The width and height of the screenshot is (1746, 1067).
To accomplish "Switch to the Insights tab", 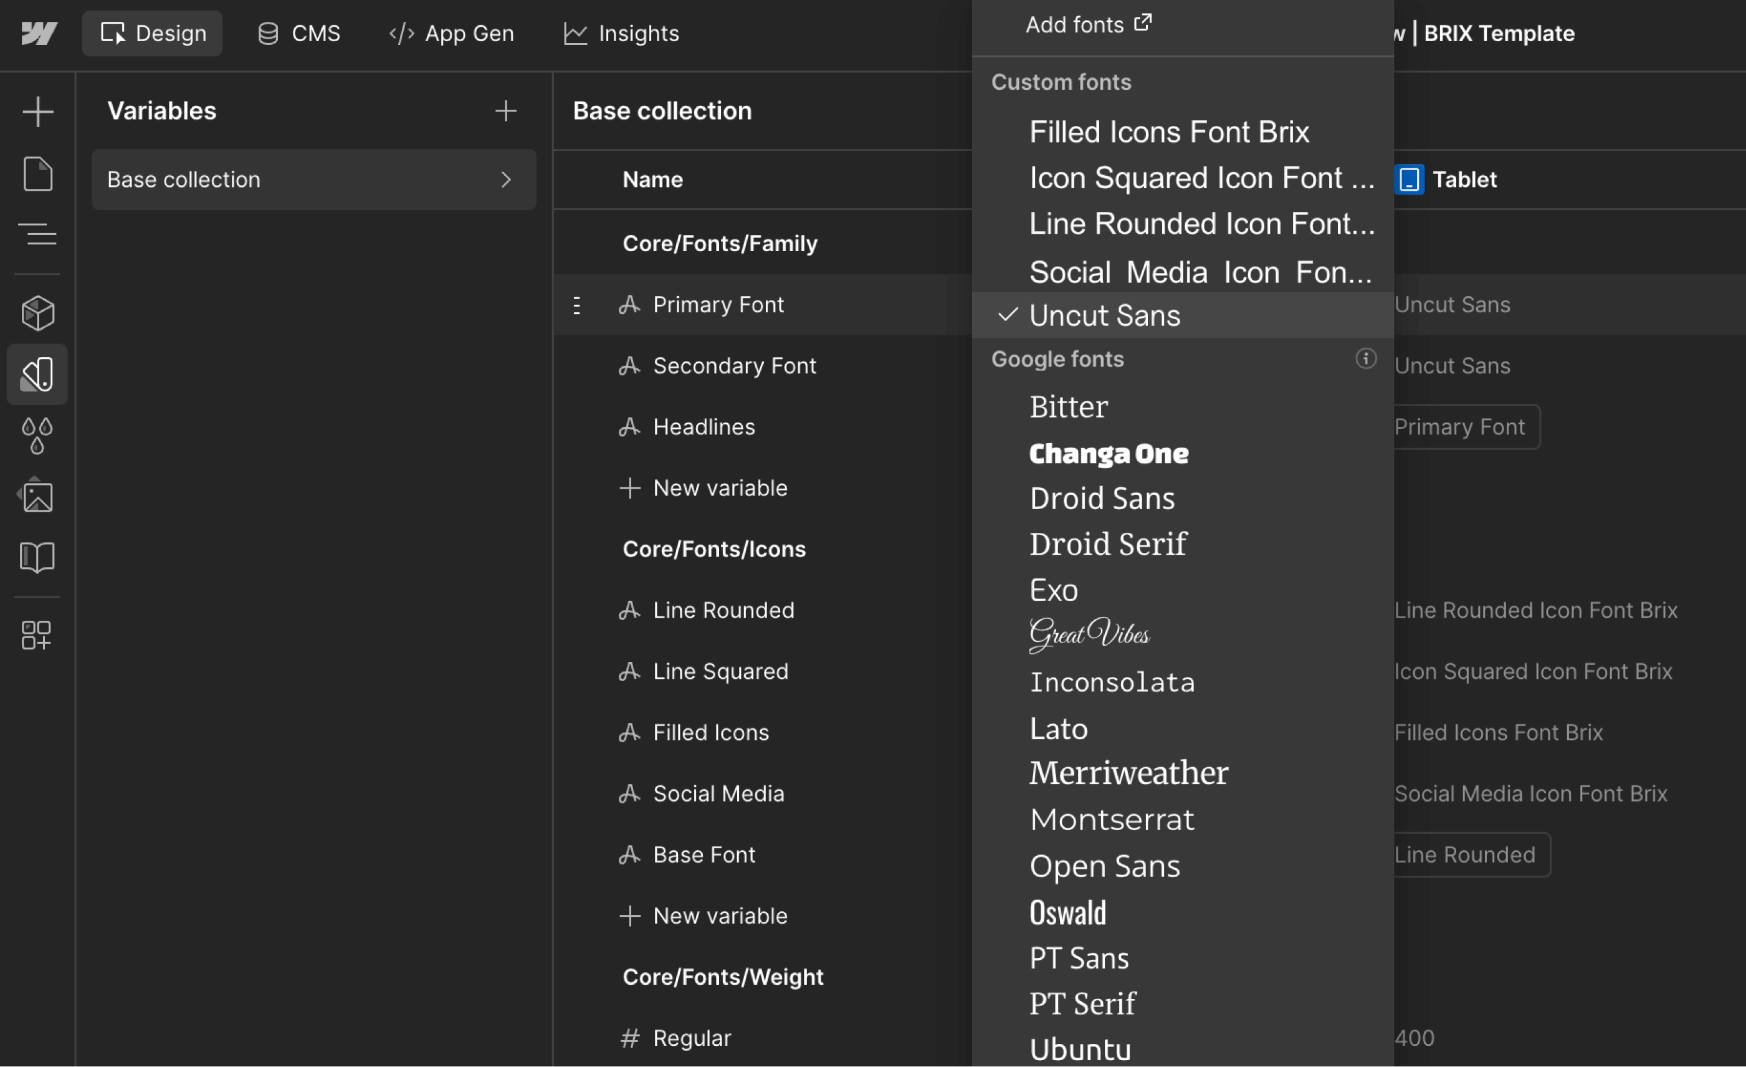I will [x=621, y=33].
